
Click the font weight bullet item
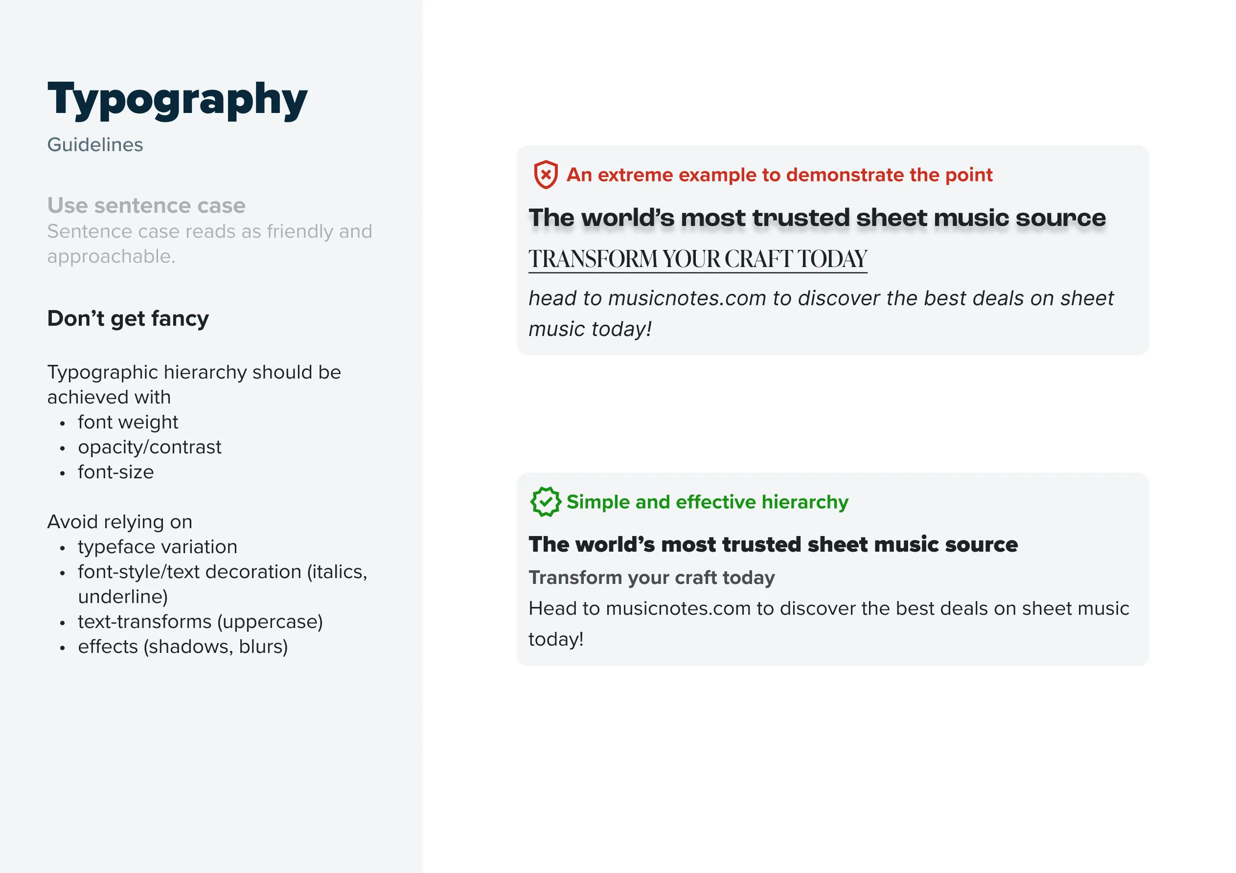click(128, 422)
